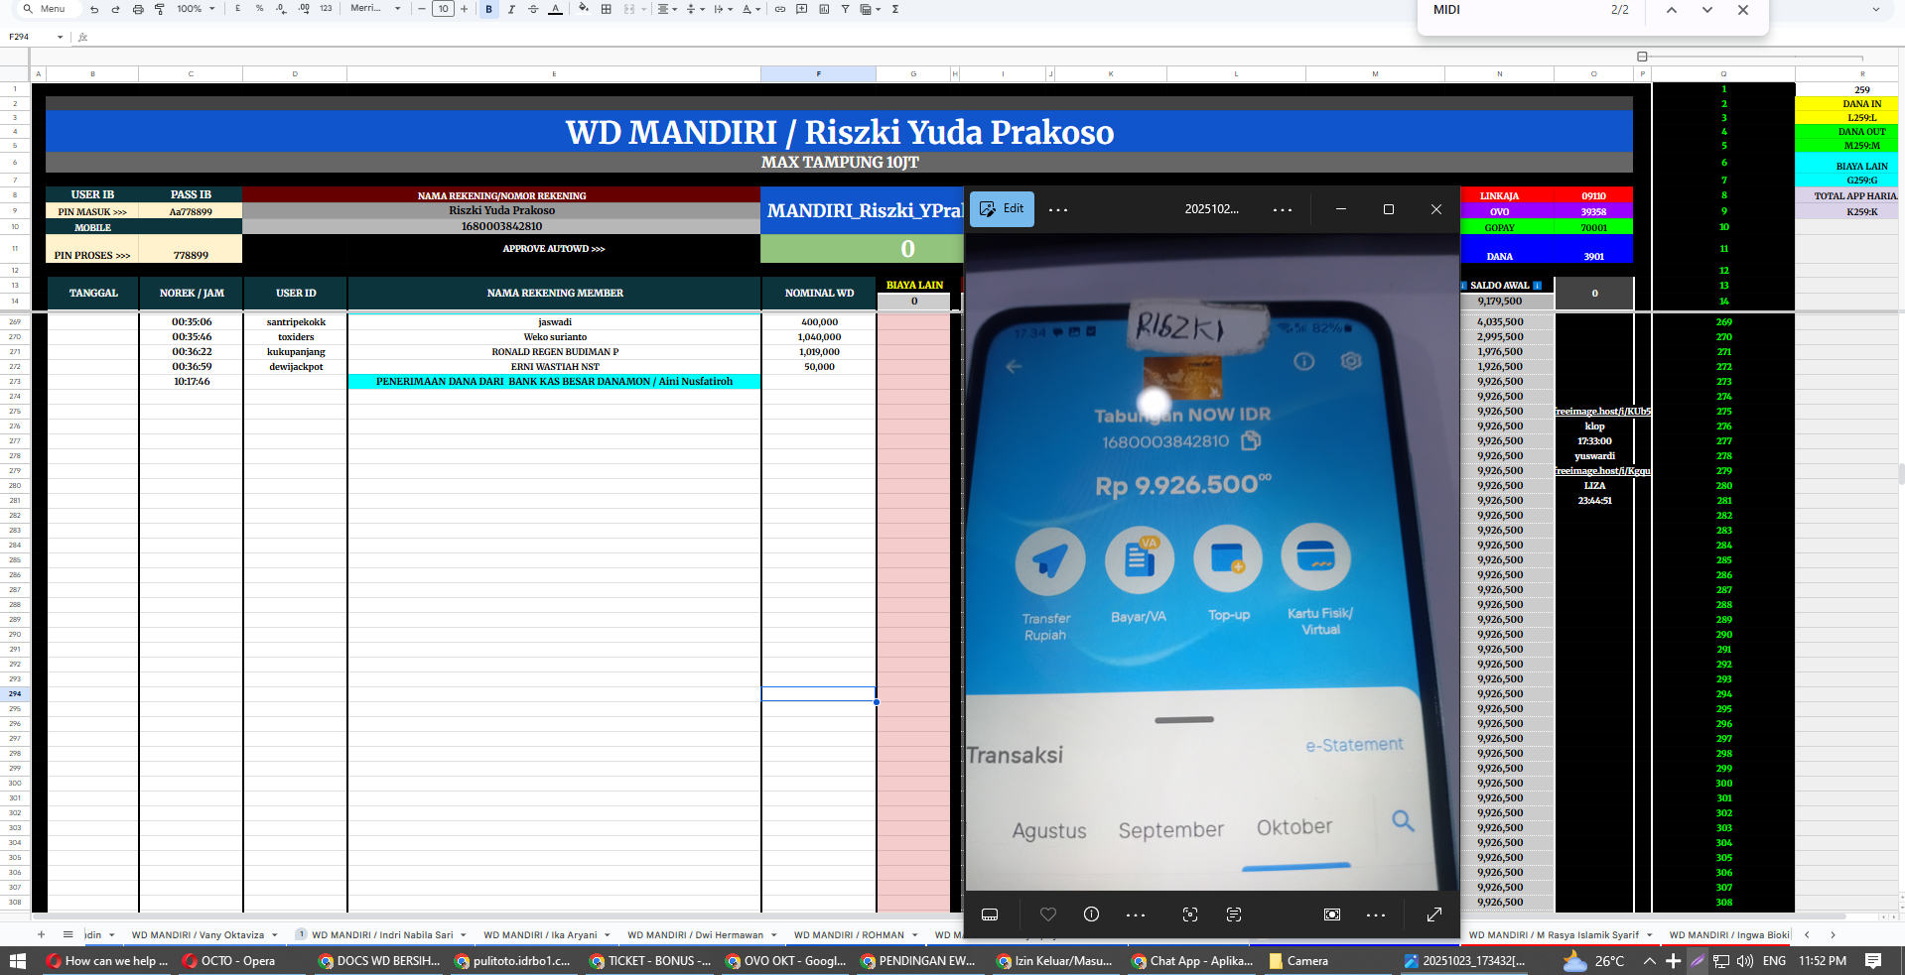Click the Create filter icon

click(x=845, y=9)
